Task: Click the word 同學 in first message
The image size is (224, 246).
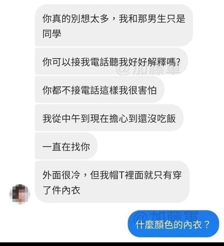Action: coord(52,33)
